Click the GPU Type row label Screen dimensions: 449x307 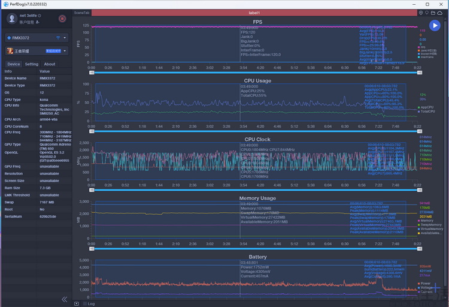click(x=13, y=145)
